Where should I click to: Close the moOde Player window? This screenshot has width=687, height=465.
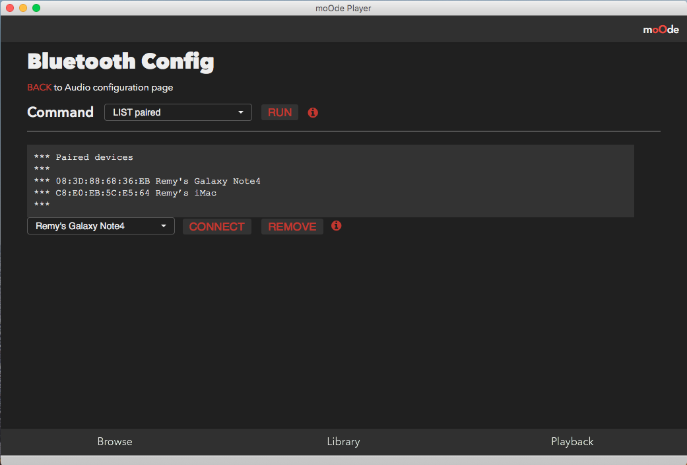[10, 8]
